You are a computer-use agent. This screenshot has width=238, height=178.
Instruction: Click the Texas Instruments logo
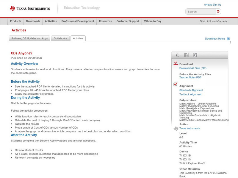pyautogui.click(x=30, y=9)
